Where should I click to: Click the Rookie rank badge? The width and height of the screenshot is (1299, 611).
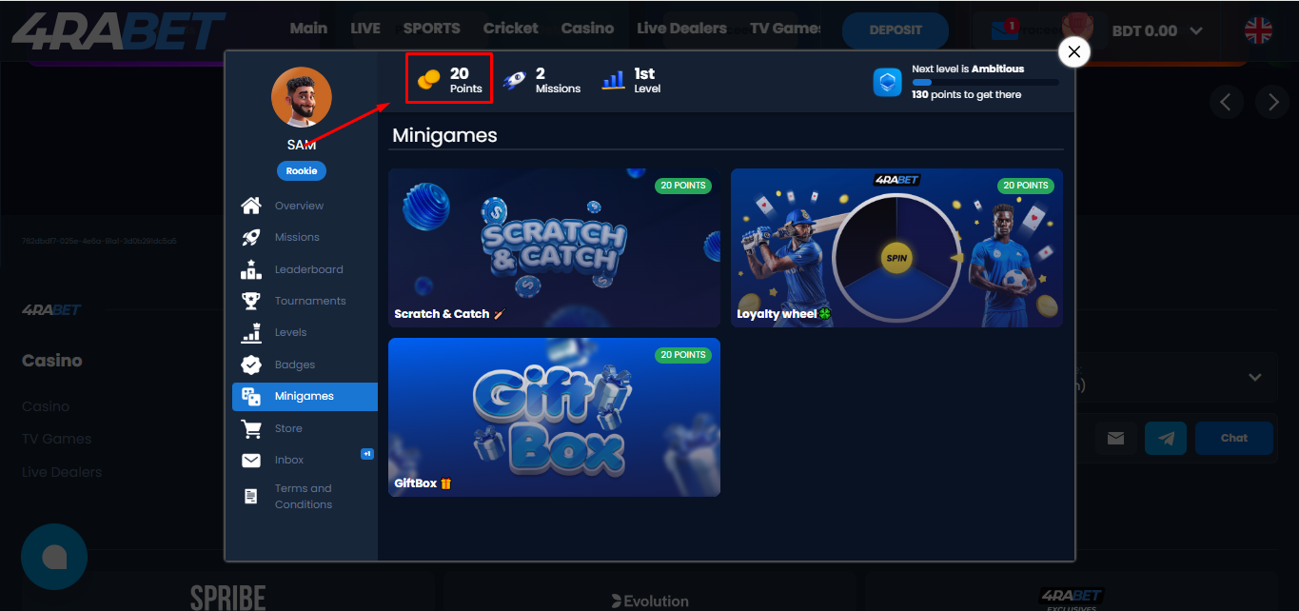[x=302, y=171]
